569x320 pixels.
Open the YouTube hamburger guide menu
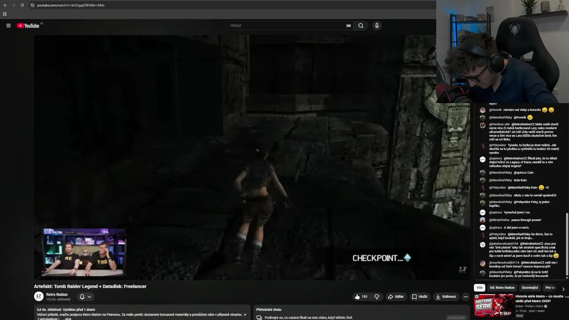[x=8, y=25]
